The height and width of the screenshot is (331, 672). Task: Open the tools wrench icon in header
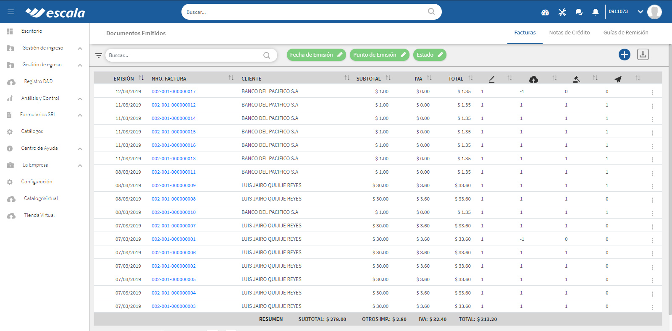pyautogui.click(x=562, y=12)
